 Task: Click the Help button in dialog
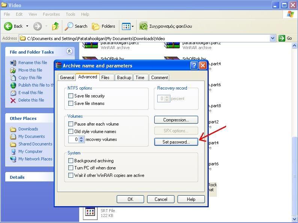tap(191, 199)
